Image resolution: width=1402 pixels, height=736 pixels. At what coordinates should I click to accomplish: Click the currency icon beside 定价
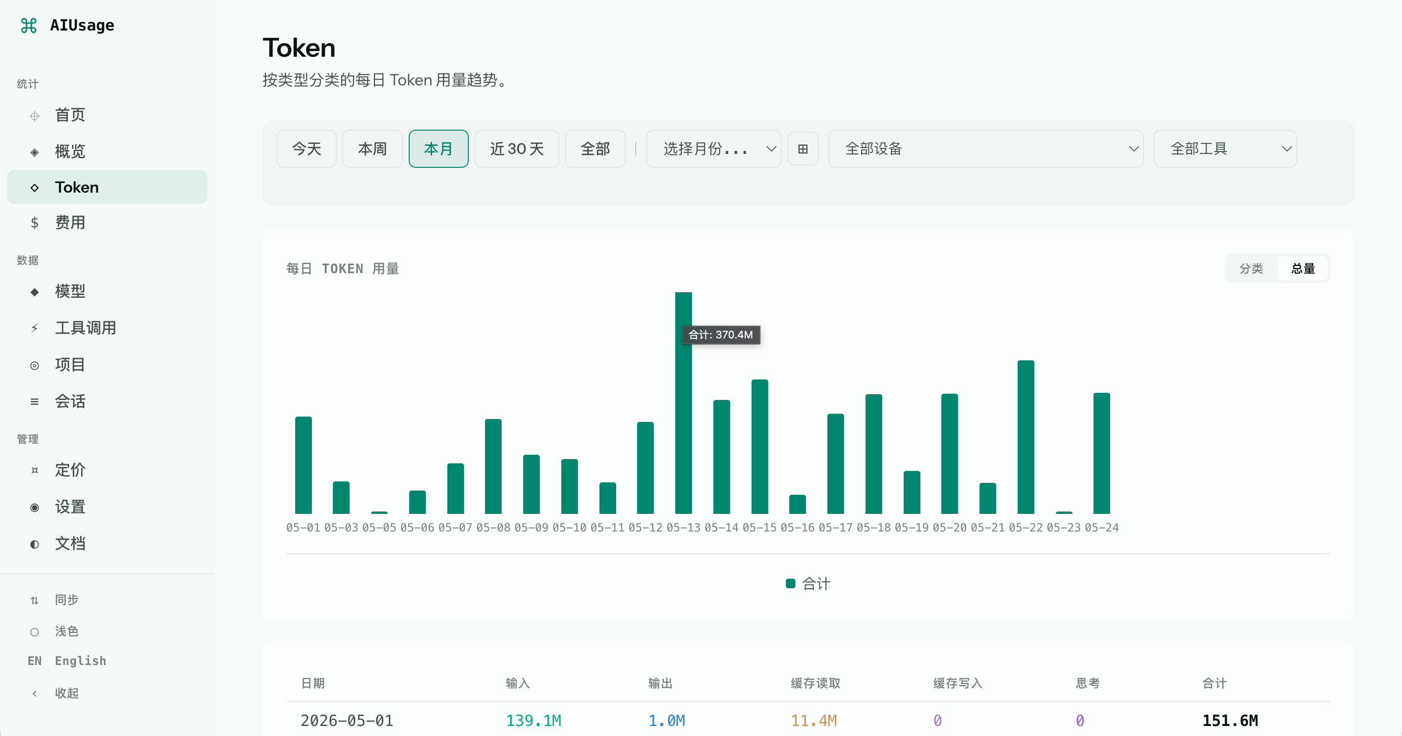(34, 470)
